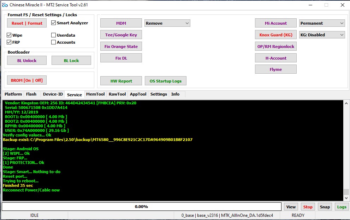The width and height of the screenshot is (350, 220).
Task: Click the Reset | Format button
Action: (x=27, y=23)
